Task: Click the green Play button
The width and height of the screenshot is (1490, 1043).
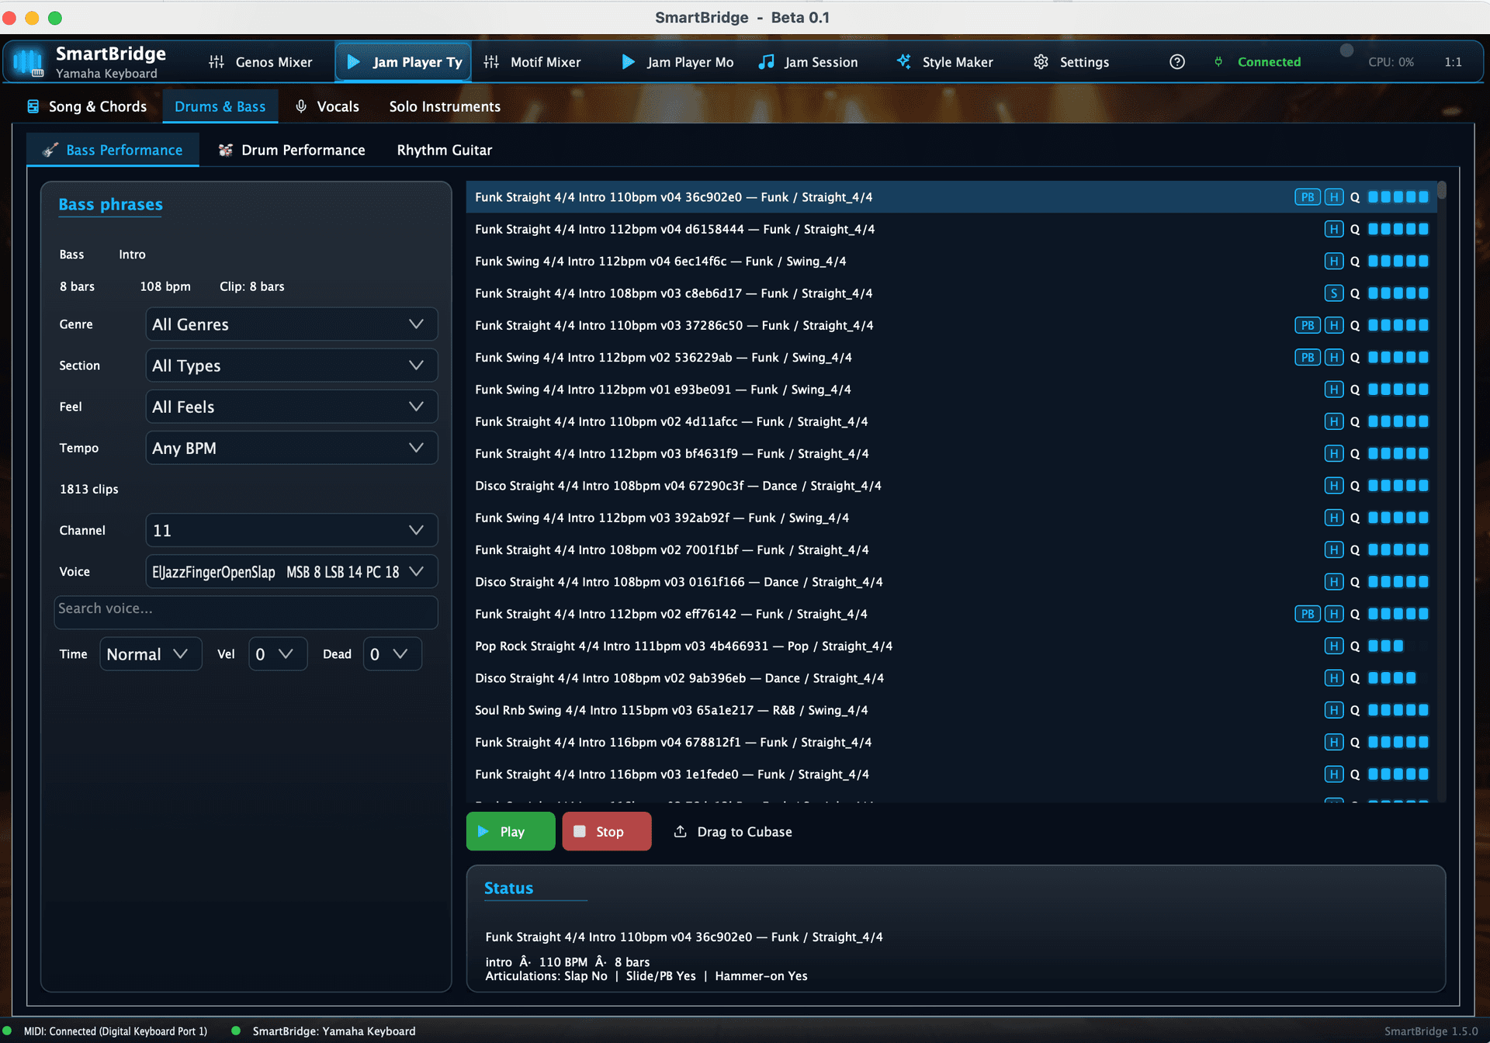Action: (x=511, y=831)
